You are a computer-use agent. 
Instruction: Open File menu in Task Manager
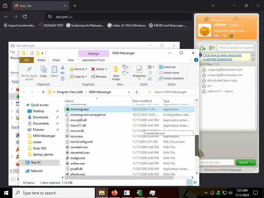pos(13,52)
